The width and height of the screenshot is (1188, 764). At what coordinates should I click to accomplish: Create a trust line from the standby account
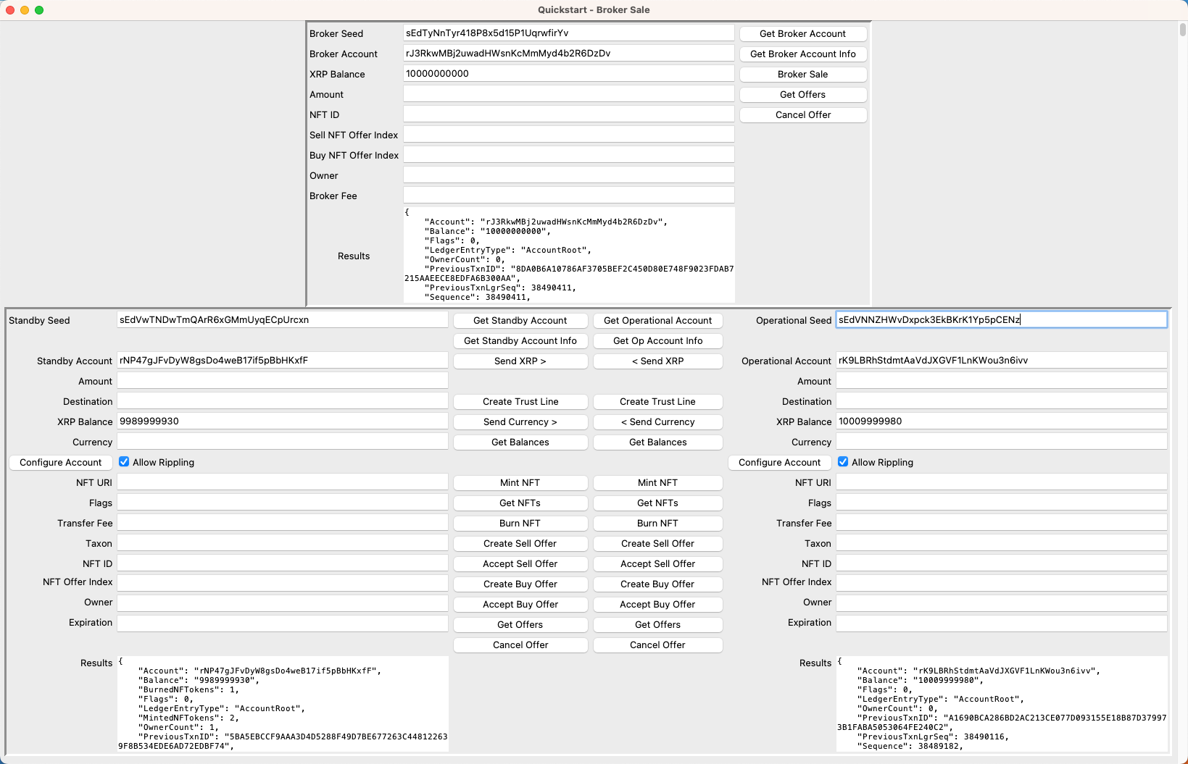[x=520, y=401]
